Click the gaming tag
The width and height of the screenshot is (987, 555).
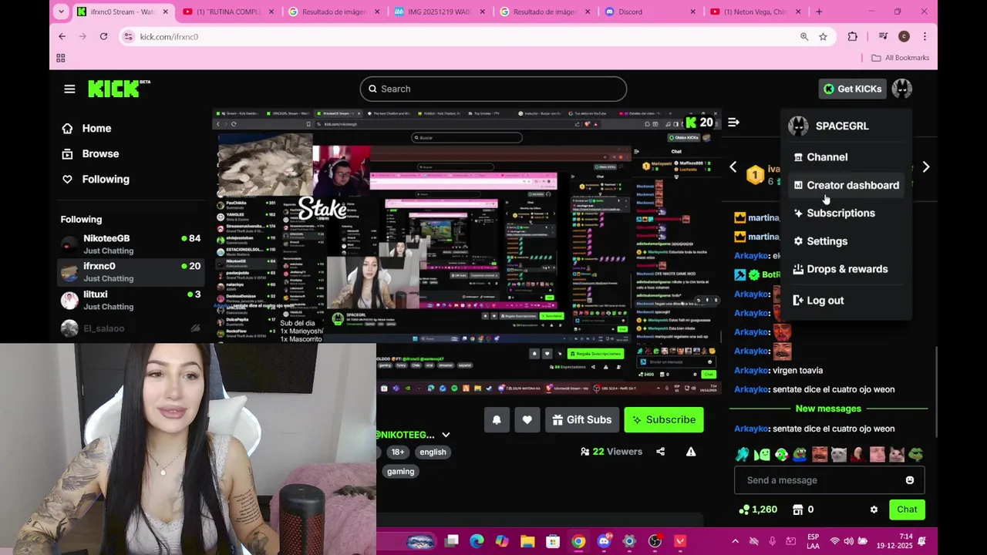coord(400,472)
